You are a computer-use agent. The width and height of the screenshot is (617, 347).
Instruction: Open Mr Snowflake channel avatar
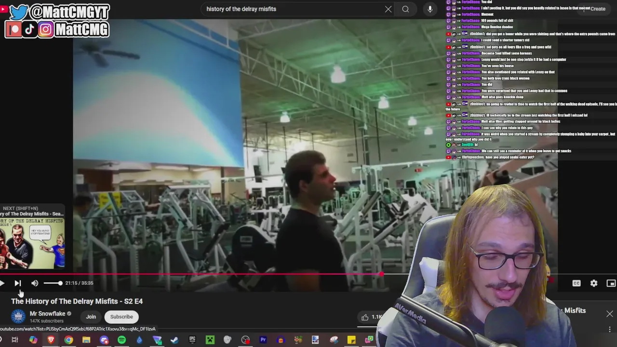18,317
